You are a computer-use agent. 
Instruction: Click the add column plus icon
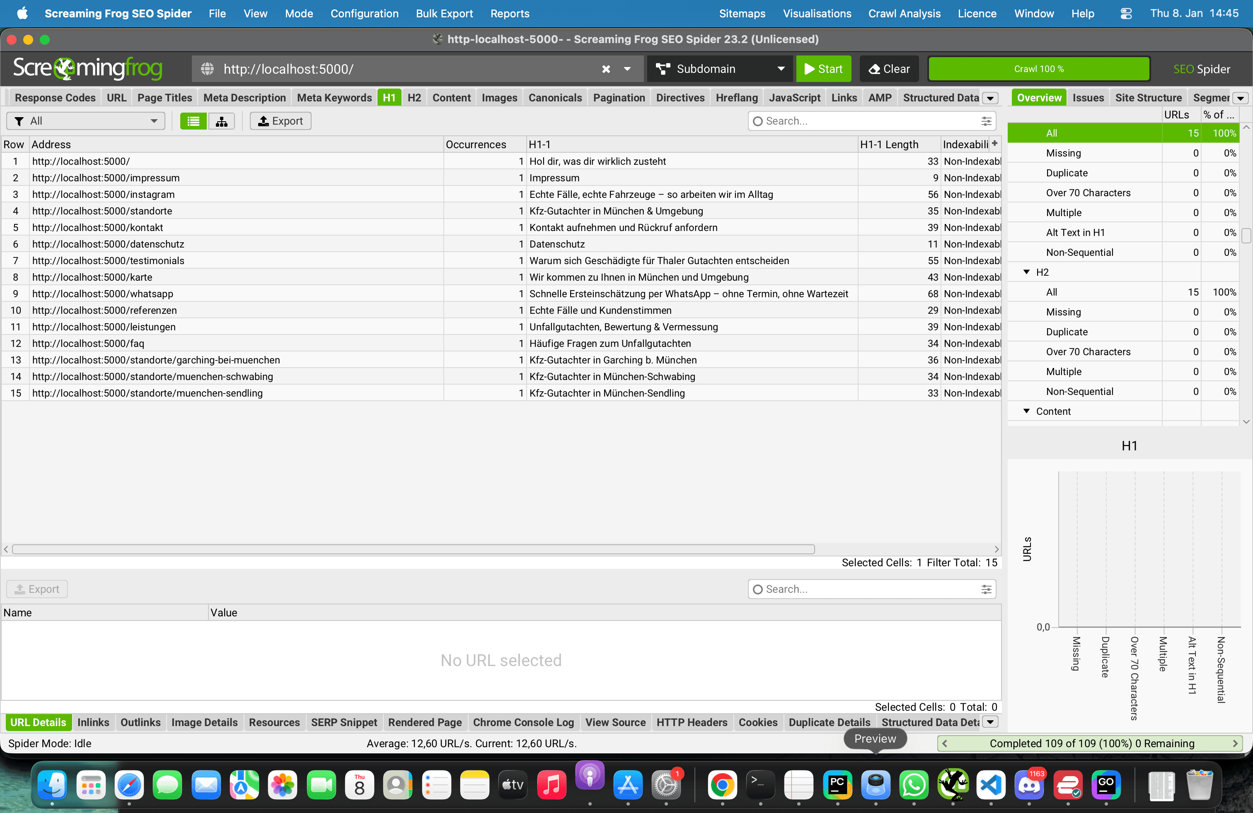point(994,144)
